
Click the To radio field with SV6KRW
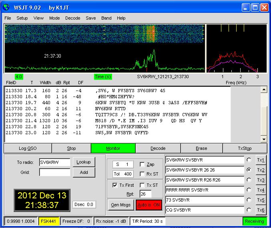pos(54,162)
